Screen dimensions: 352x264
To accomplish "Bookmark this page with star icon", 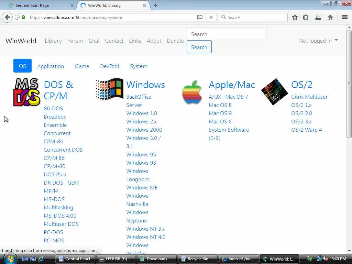I will click(295, 17).
